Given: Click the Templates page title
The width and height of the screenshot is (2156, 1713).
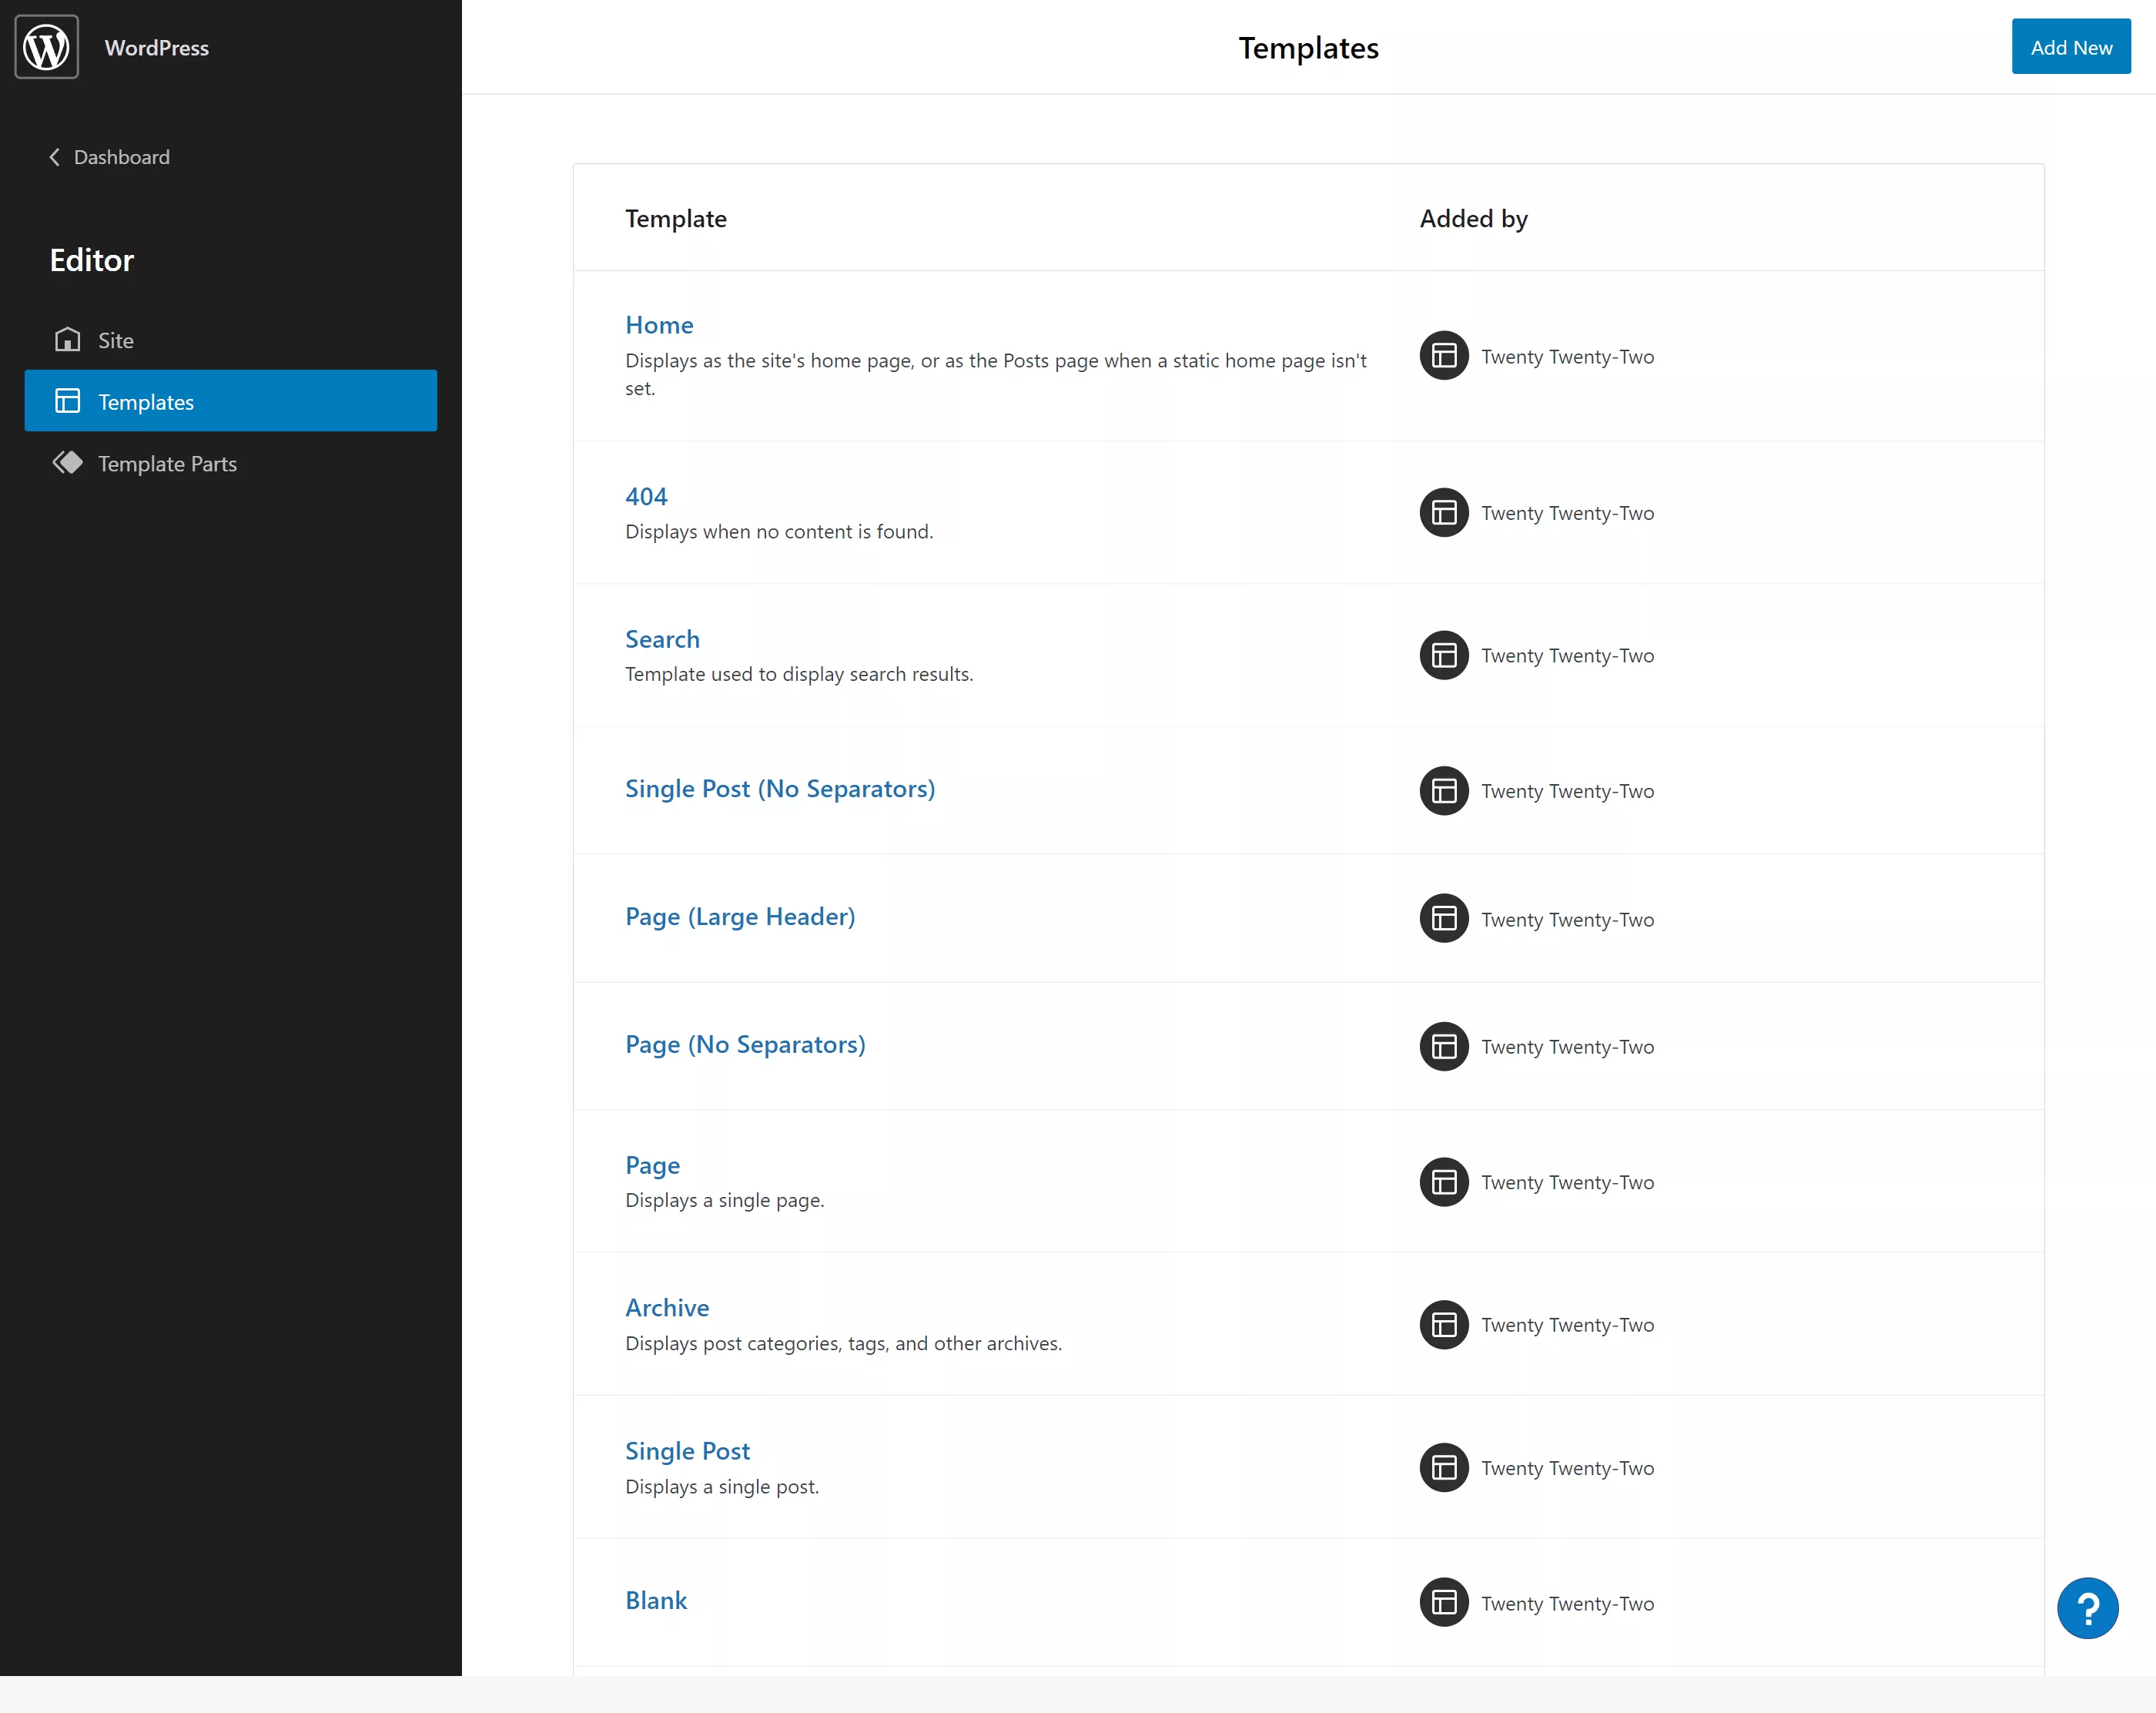Looking at the screenshot, I should (x=1308, y=48).
